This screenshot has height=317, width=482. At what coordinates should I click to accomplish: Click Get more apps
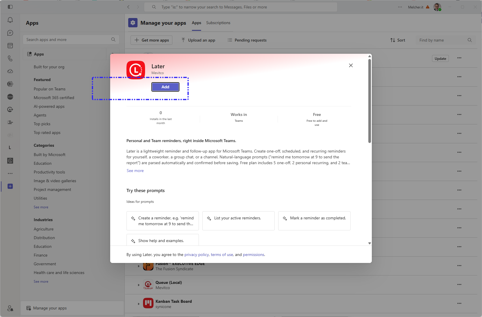tap(151, 40)
